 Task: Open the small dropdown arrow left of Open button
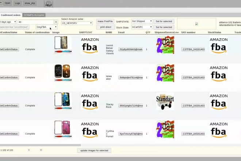click(x=1, y=3)
